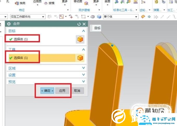Click the 应用 button
This screenshot has height=126, width=177.
pyautogui.click(x=62, y=91)
